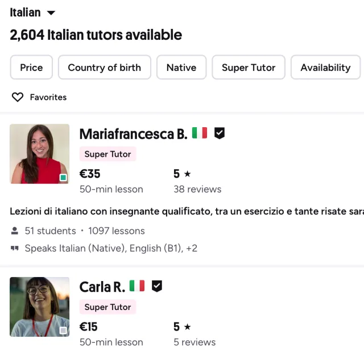Toggle the Super Tutor filter
This screenshot has height=356, width=364.
tap(249, 68)
